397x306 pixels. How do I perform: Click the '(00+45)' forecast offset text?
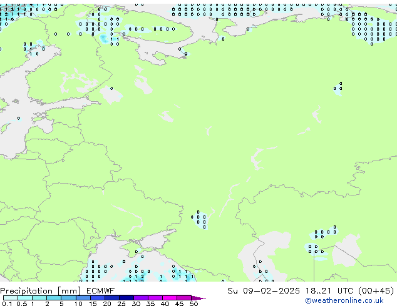point(376,291)
